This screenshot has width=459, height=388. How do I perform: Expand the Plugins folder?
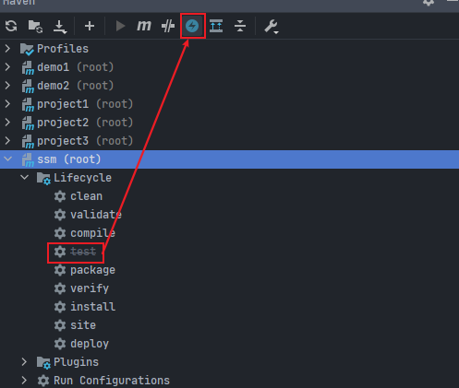(x=24, y=362)
